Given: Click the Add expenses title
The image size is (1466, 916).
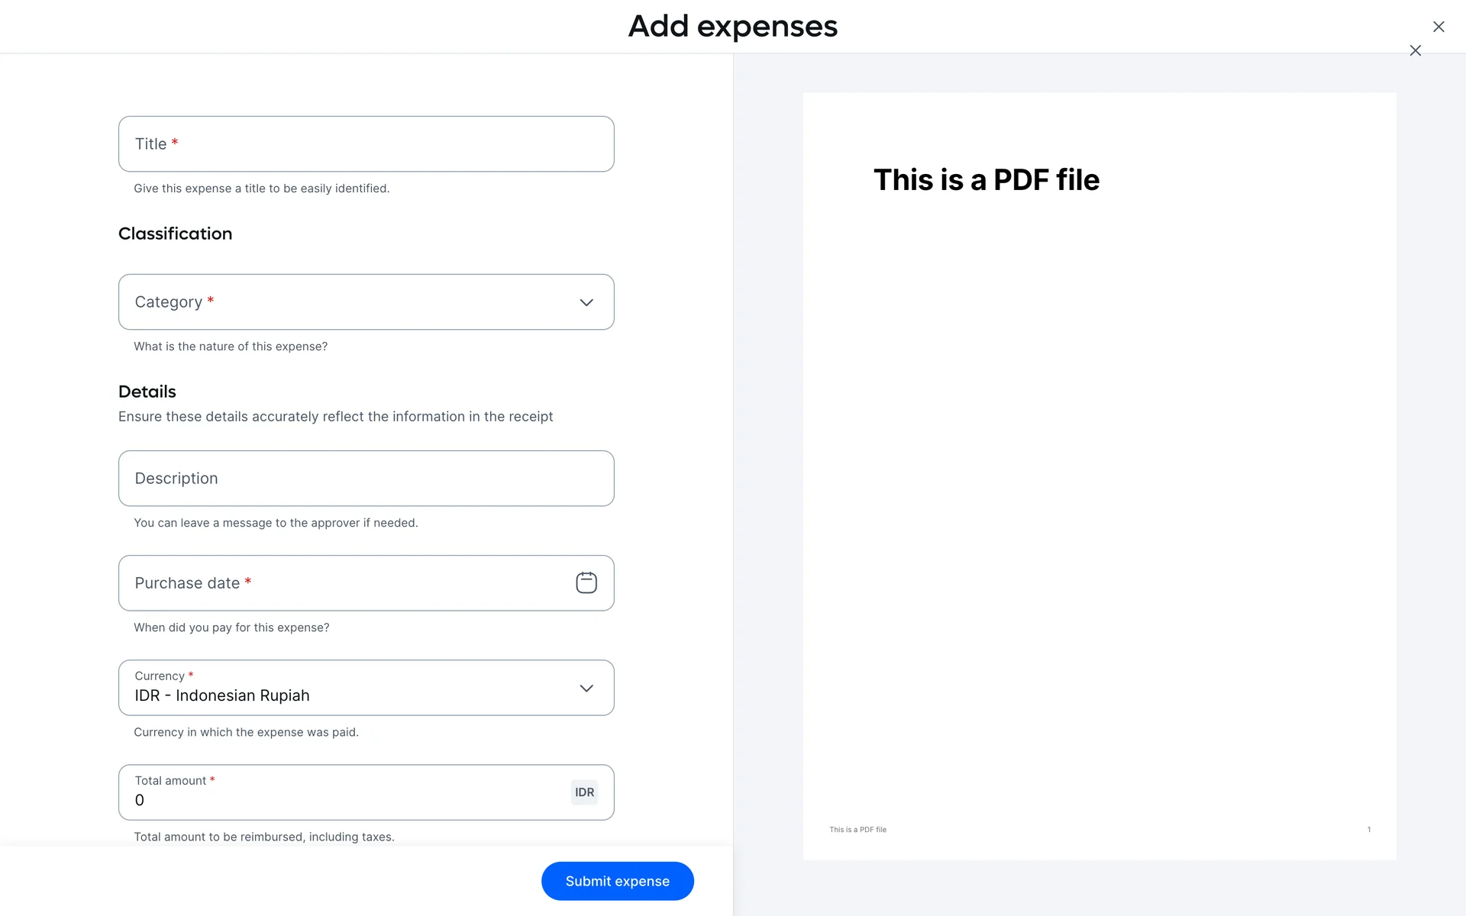Looking at the screenshot, I should tap(732, 27).
